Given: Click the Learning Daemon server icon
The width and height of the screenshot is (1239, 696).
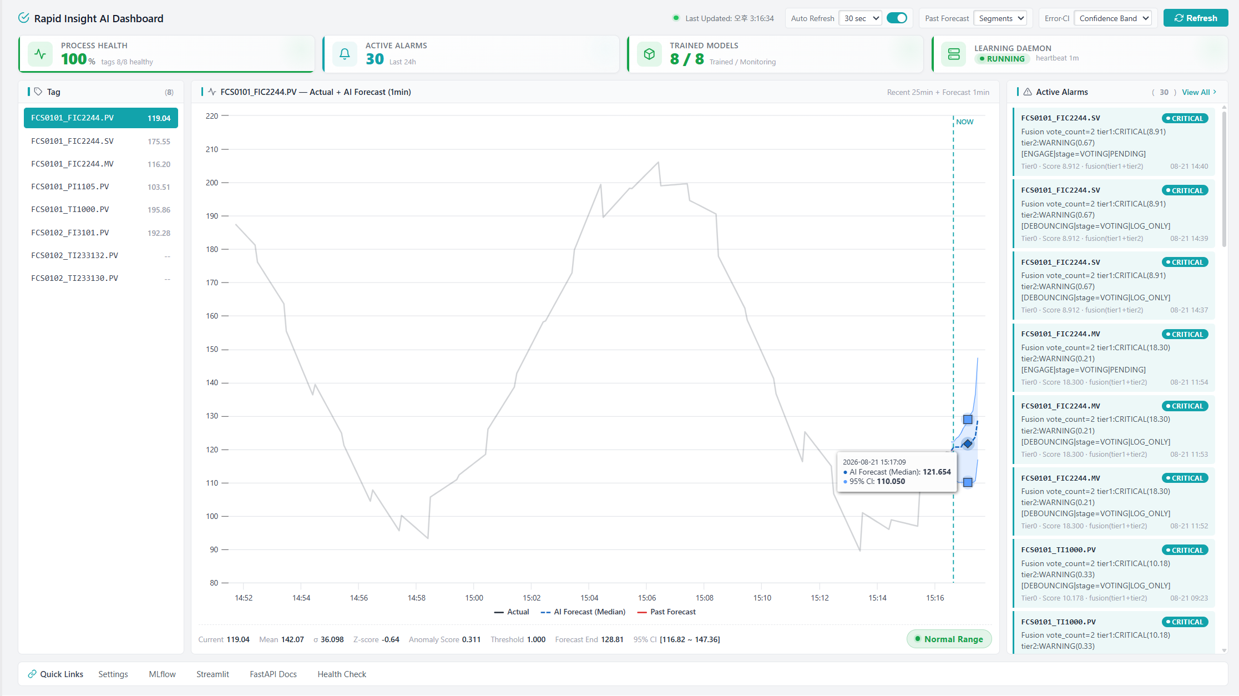Looking at the screenshot, I should [x=954, y=54].
